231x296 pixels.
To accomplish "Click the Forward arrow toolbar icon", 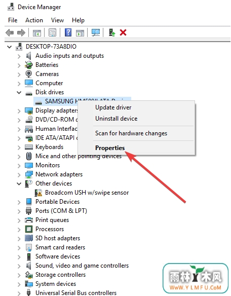I will (x=21, y=32).
